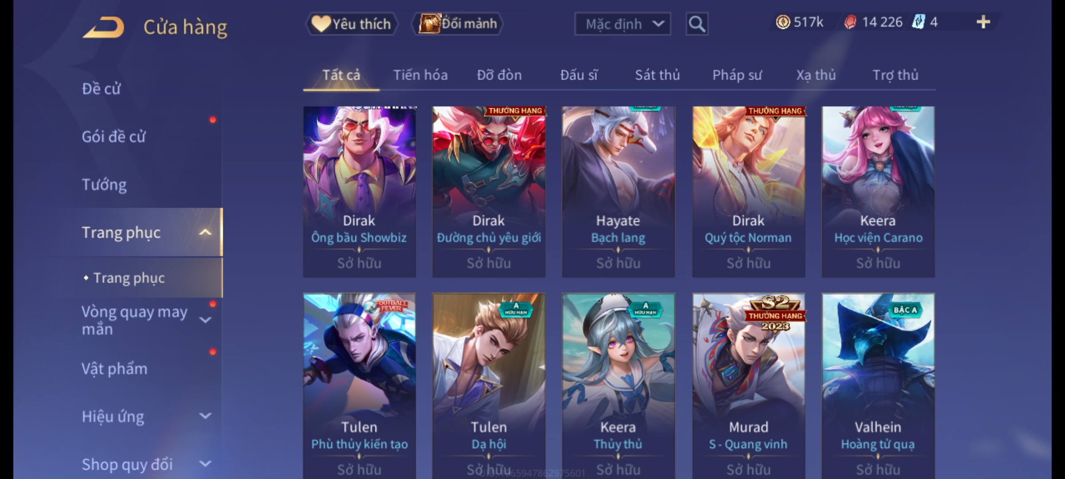Open the search magnifier icon
This screenshot has height=479, width=1065.
tap(697, 24)
